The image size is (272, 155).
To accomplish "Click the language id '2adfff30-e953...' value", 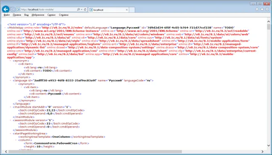I will pos(65,80).
